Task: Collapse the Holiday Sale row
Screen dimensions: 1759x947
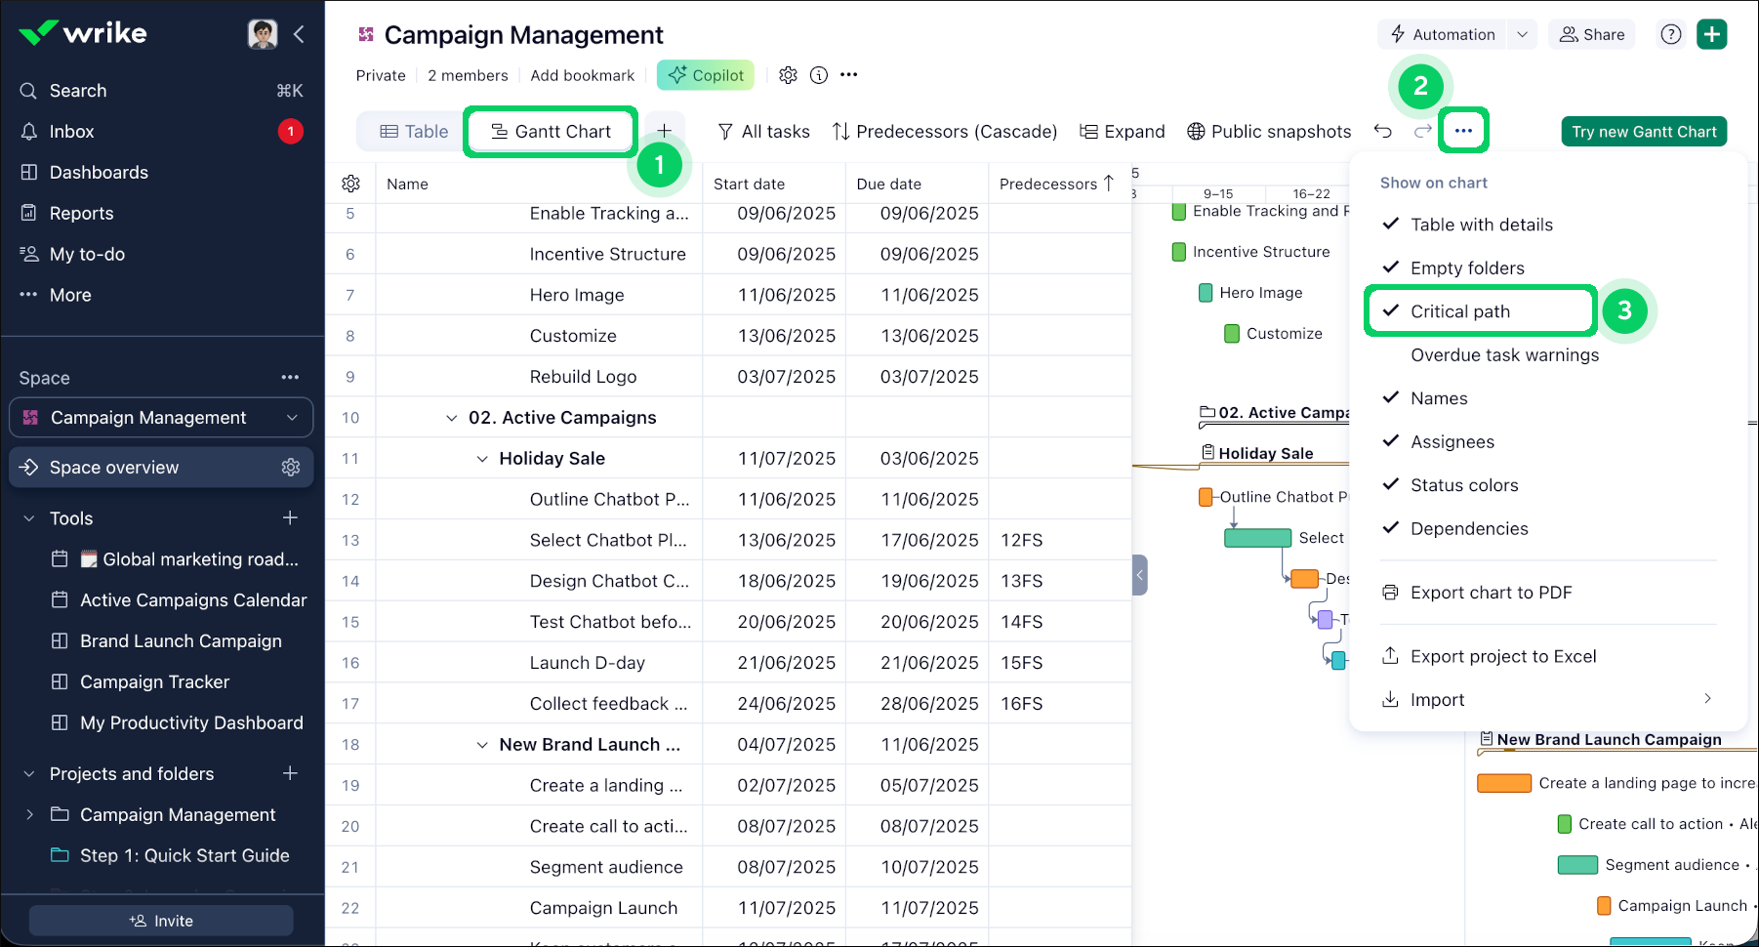Action: click(482, 459)
